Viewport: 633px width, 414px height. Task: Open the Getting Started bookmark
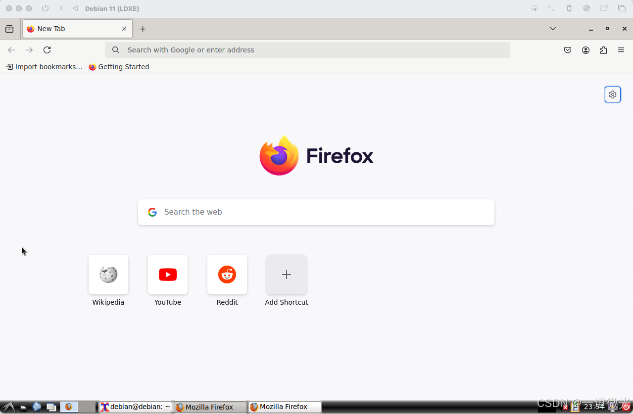point(119,67)
